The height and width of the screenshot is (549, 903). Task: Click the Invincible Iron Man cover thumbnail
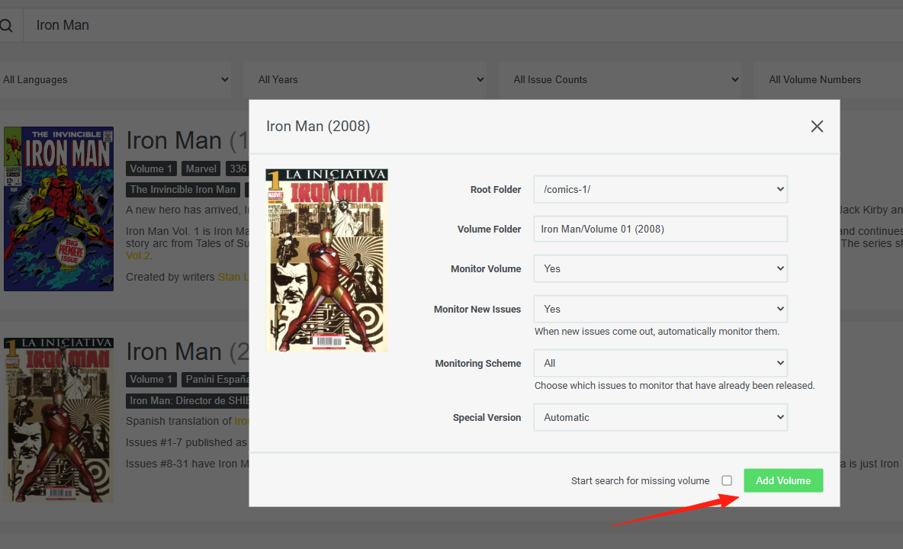pos(59,209)
